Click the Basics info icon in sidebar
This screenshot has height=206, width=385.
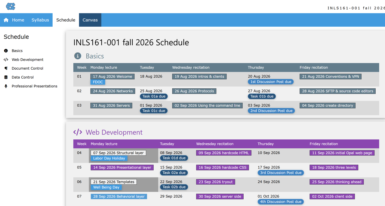tap(6, 51)
